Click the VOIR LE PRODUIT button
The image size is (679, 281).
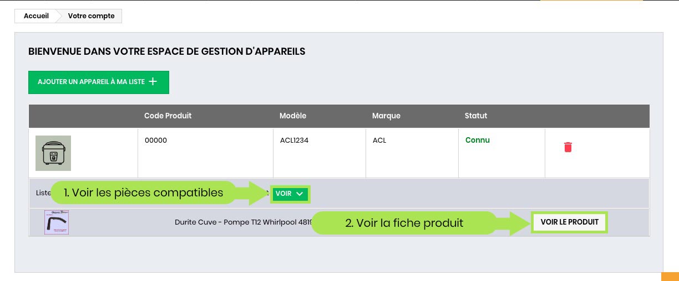click(569, 222)
